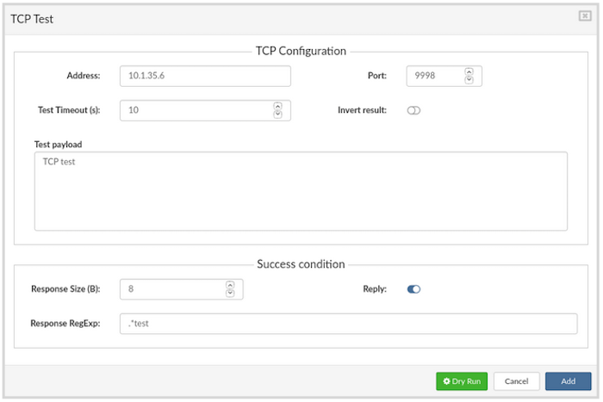
Task: Increase Test Timeout using up spinner
Action: (x=277, y=106)
